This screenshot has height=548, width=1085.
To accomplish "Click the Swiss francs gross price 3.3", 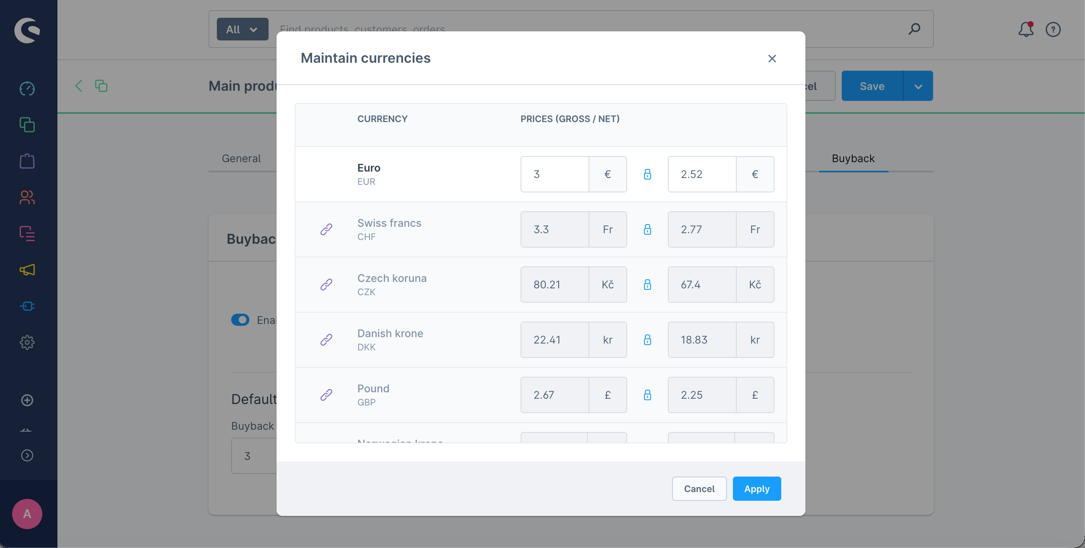I will [555, 229].
